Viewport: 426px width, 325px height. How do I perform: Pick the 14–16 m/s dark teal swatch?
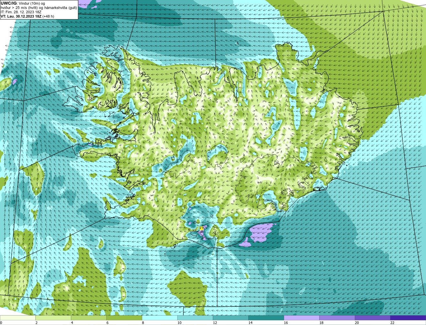[x=266, y=318]
